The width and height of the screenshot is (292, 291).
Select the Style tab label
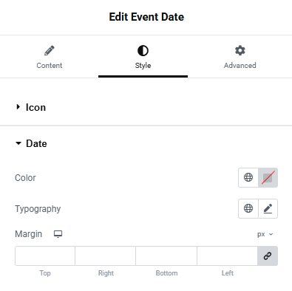coord(143,66)
